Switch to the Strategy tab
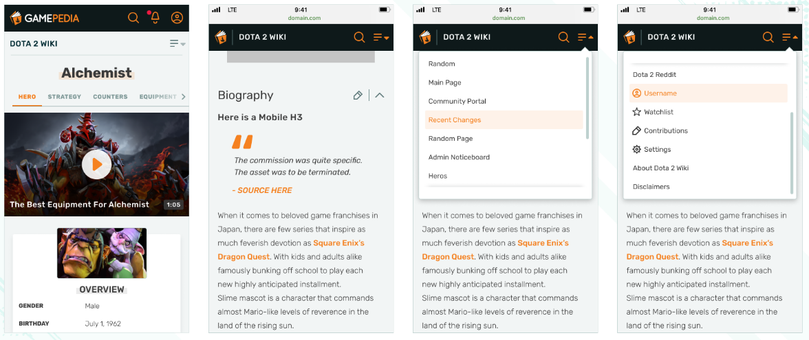The height and width of the screenshot is (340, 809). (x=65, y=97)
